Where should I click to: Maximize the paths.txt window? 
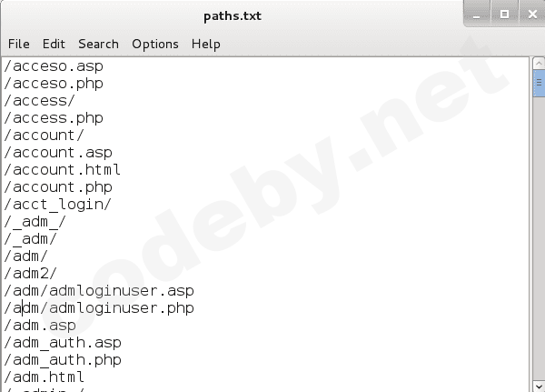point(504,12)
